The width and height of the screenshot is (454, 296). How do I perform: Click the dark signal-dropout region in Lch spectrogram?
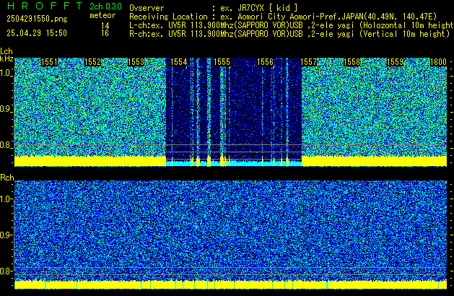tap(234, 108)
